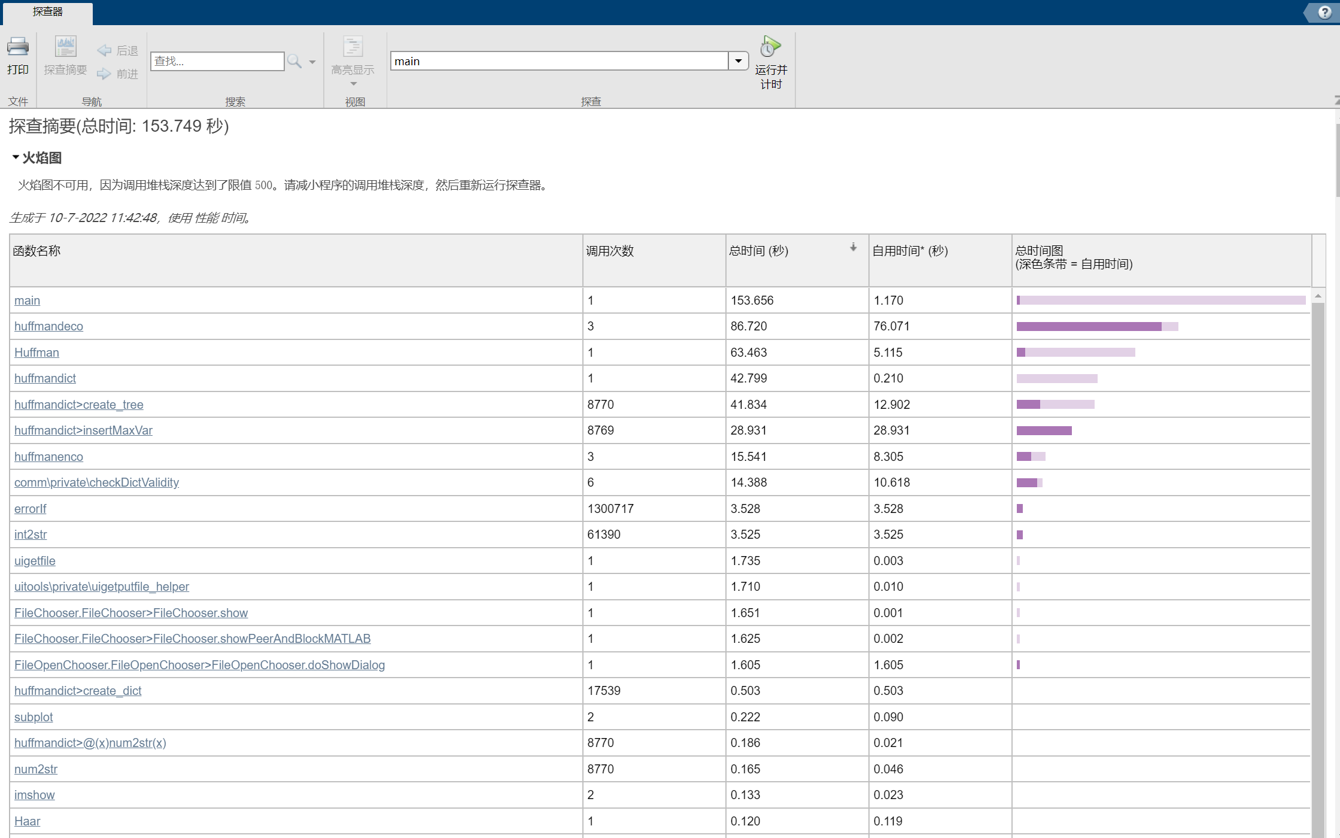This screenshot has height=838, width=1340.
Task: Open search options dropdown arrow
Action: click(x=312, y=62)
